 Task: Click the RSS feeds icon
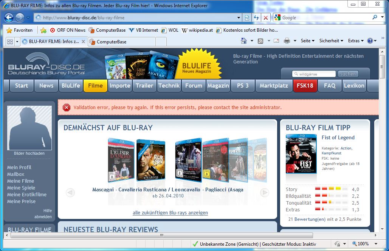click(260, 41)
